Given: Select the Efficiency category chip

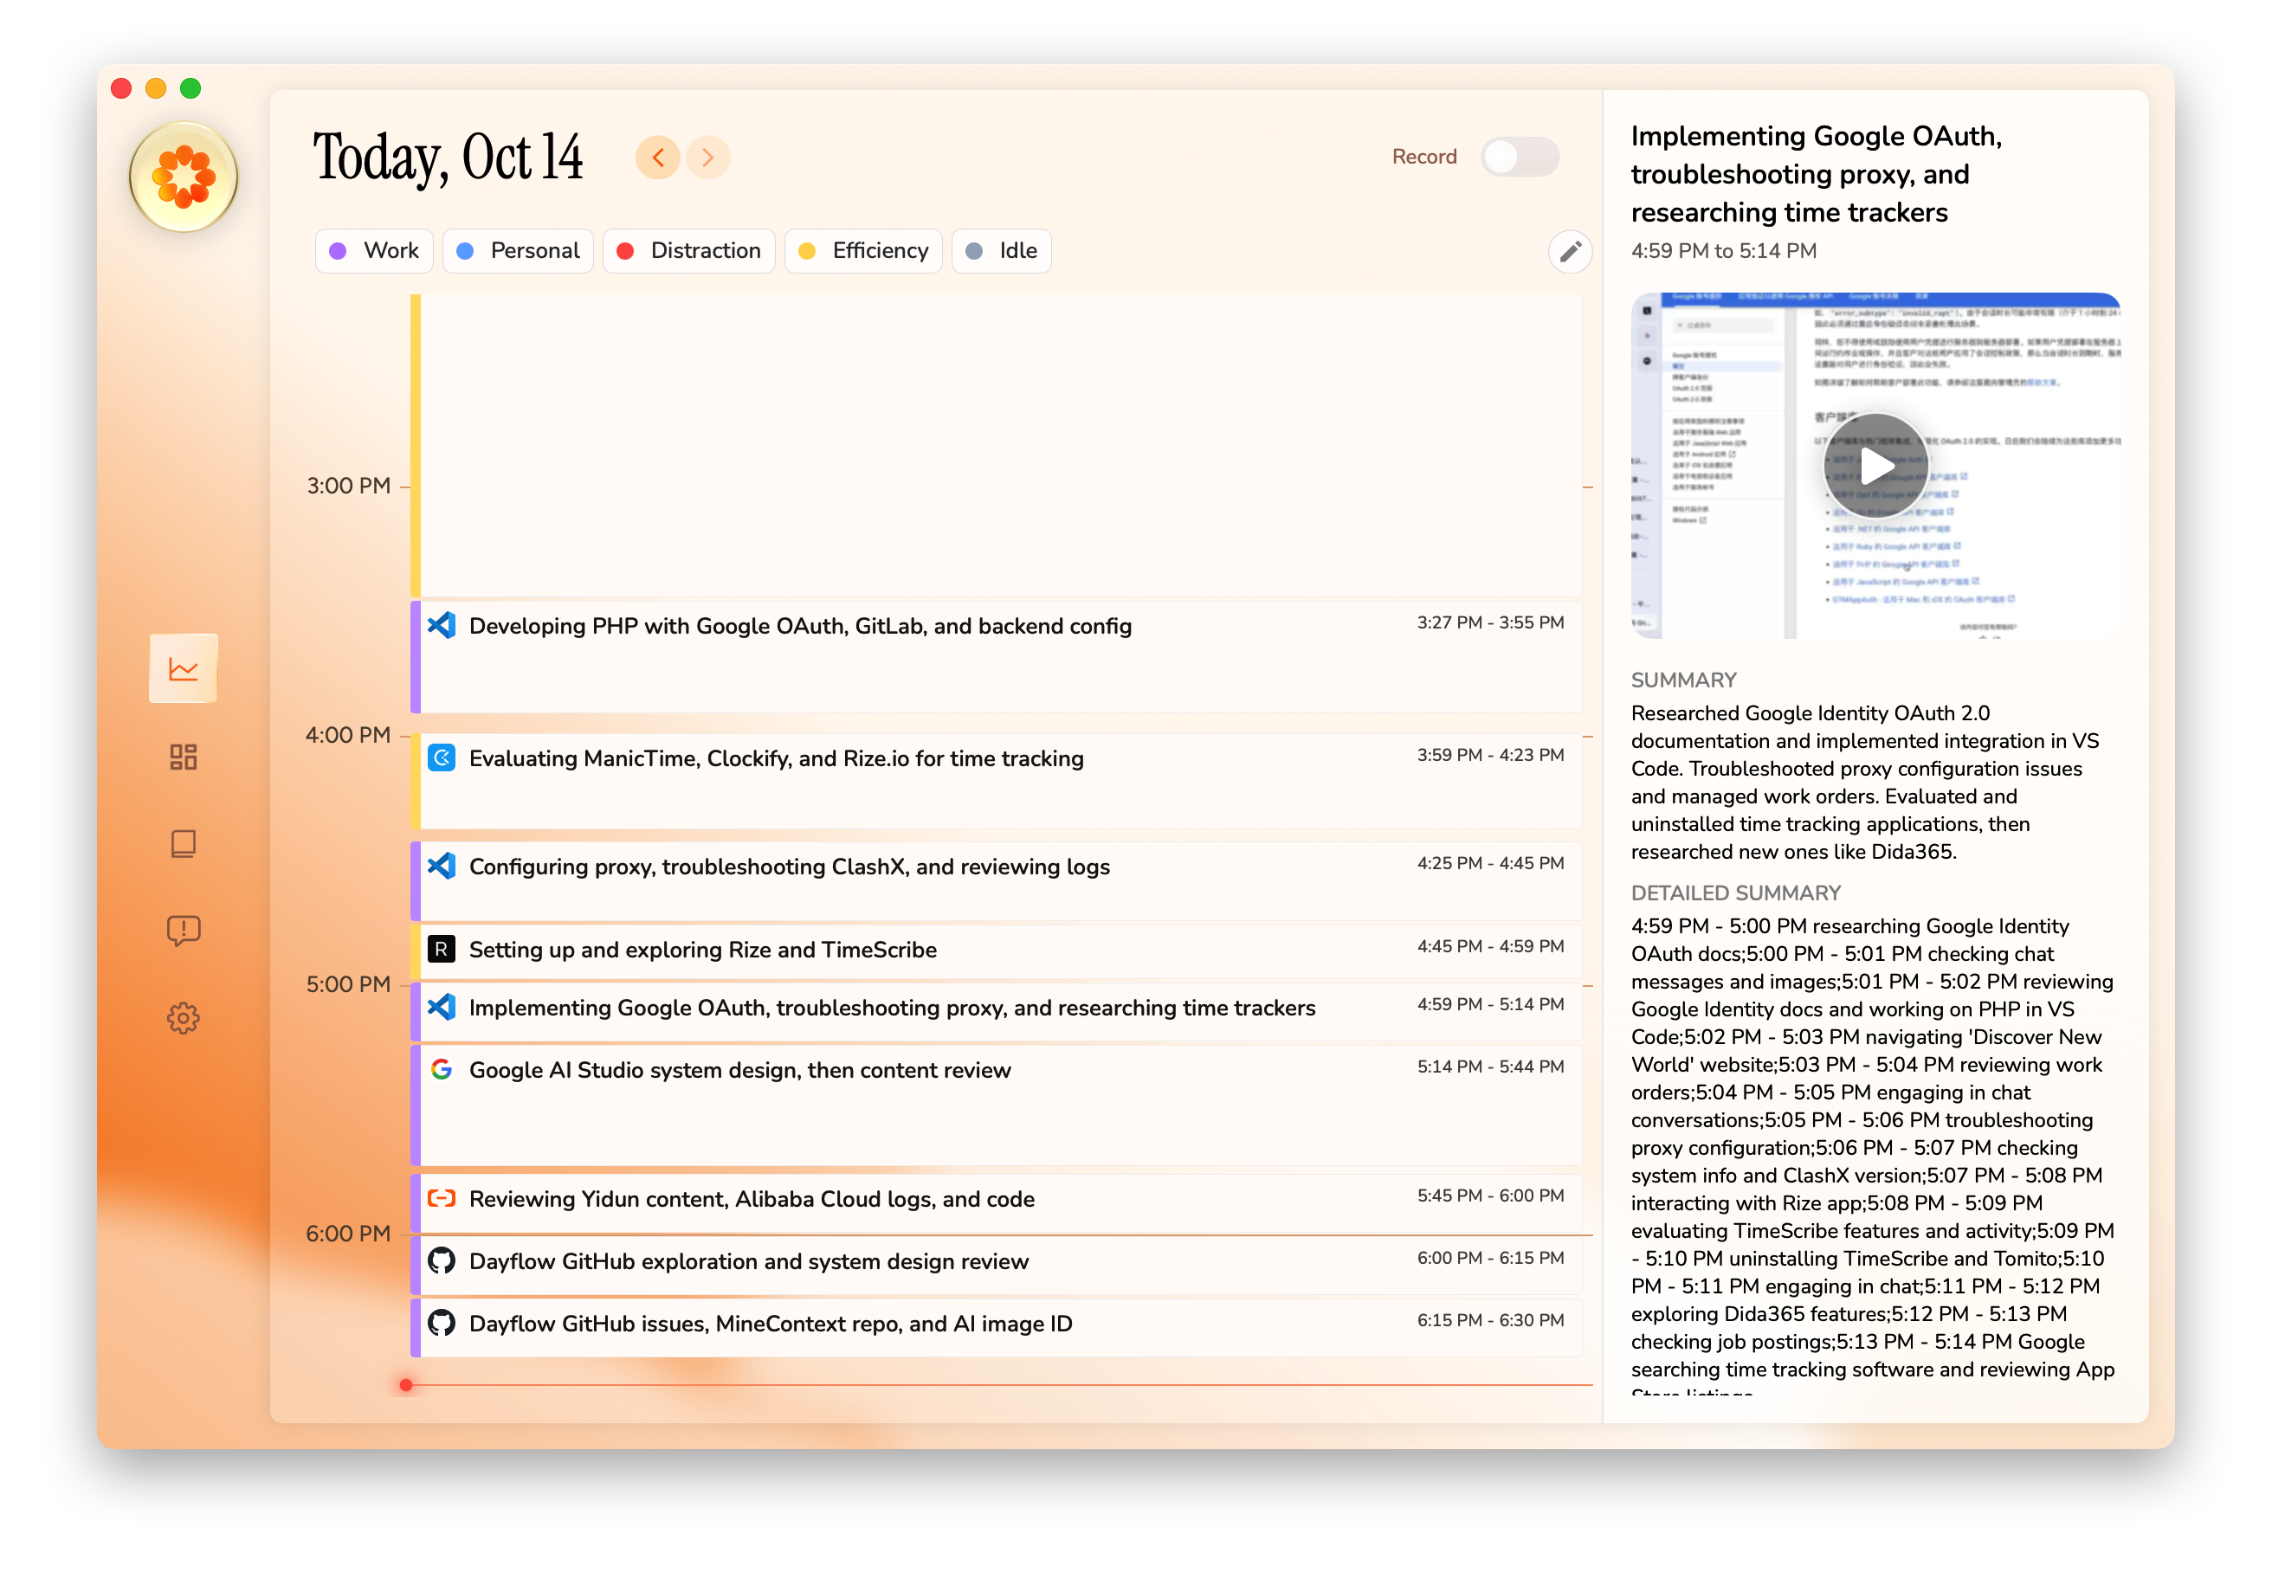Looking at the screenshot, I should click(863, 251).
